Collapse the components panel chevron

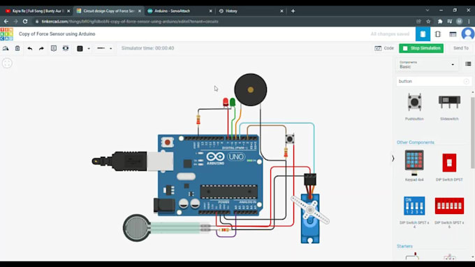393,158
